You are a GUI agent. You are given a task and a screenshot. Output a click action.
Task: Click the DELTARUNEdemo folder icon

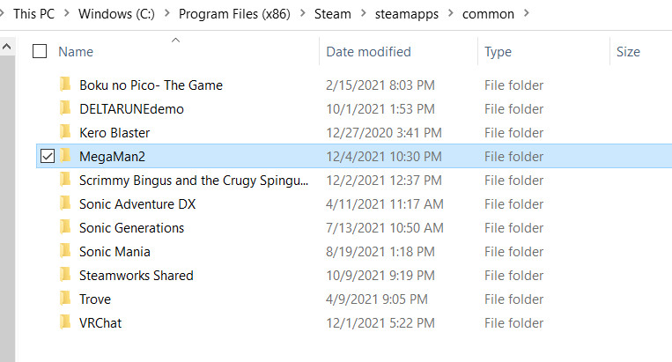[64, 109]
